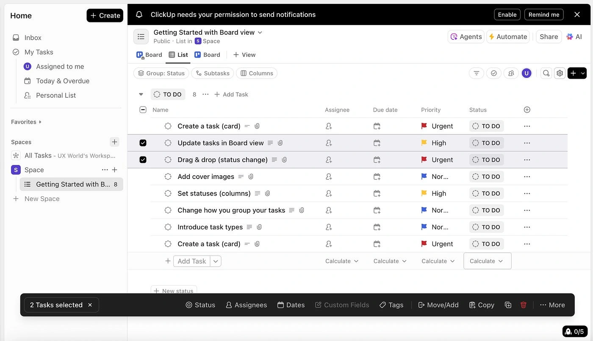
Task: Collapse the TO DO group triangle
Action: (x=141, y=94)
